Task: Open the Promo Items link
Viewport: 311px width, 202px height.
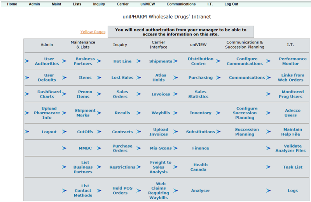Action: (x=84, y=94)
